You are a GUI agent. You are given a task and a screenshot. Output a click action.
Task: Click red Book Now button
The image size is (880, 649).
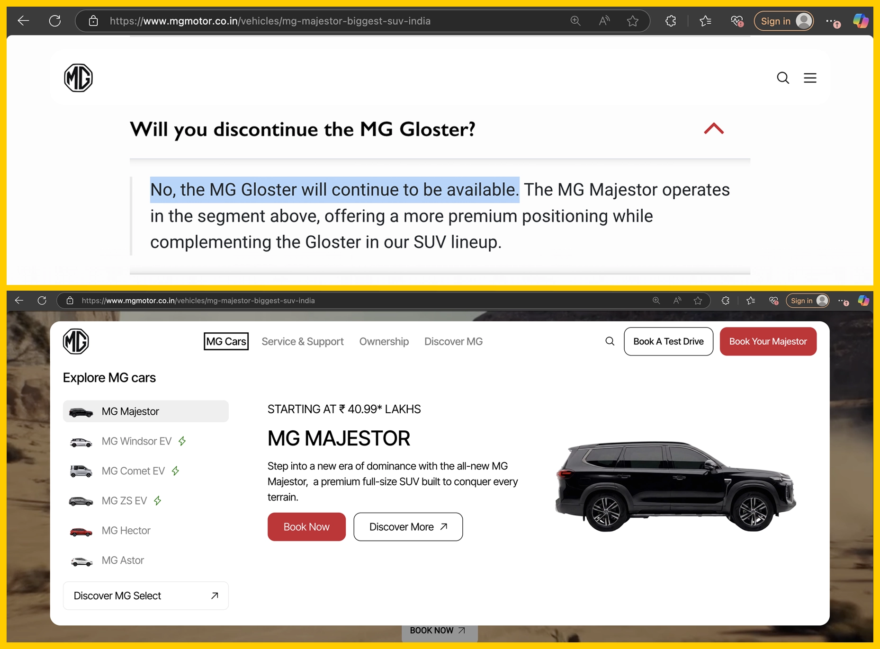pos(306,527)
